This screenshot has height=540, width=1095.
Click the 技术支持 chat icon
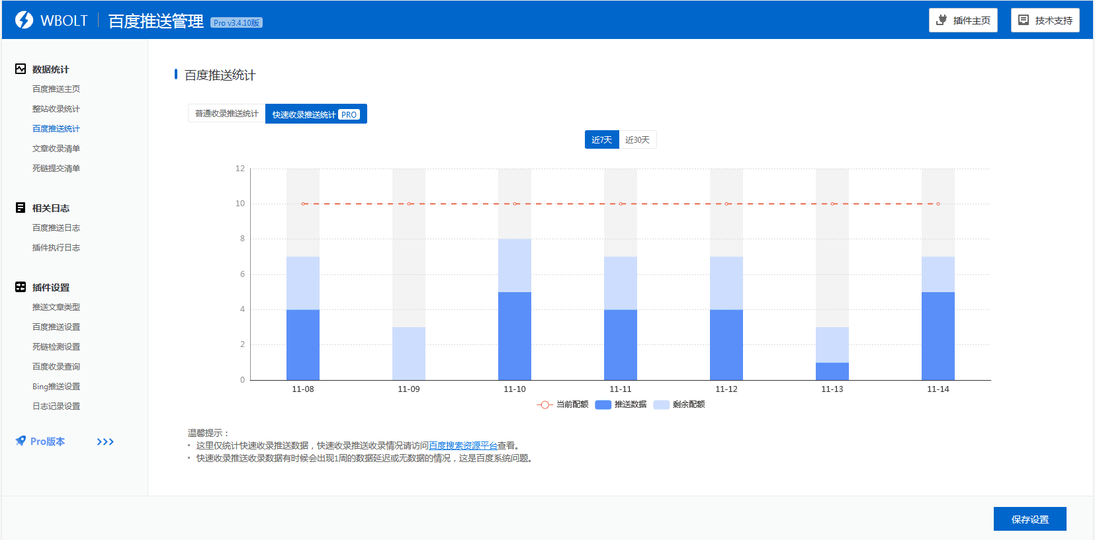coord(1024,20)
